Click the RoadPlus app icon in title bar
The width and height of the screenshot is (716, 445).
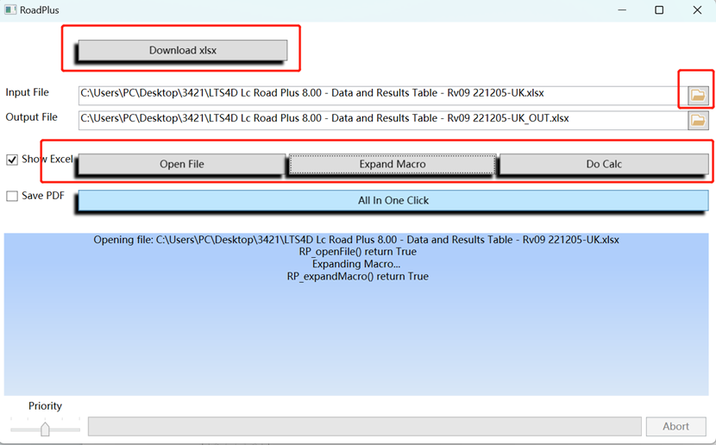click(10, 9)
